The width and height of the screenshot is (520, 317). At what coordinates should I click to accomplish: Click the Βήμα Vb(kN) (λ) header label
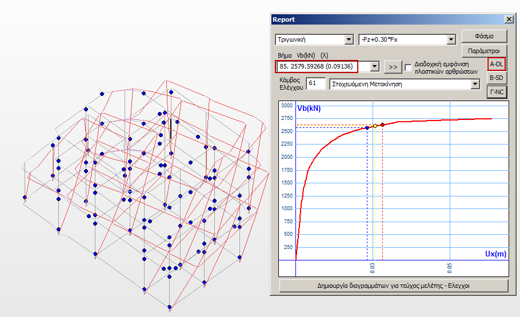[303, 55]
